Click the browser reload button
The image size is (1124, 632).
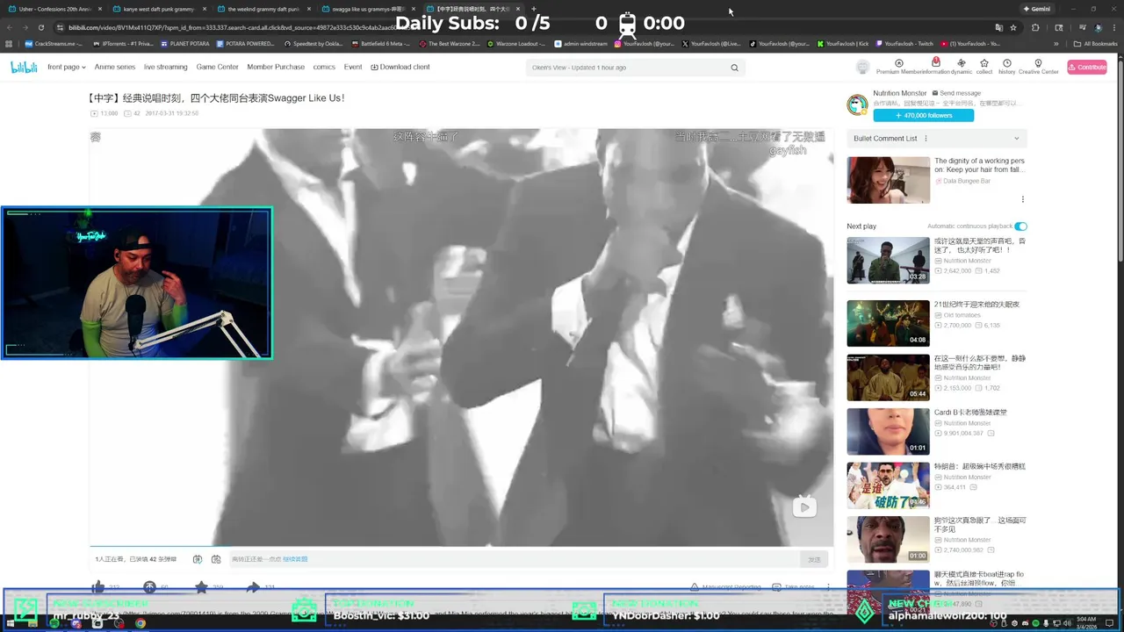pyautogui.click(x=40, y=27)
